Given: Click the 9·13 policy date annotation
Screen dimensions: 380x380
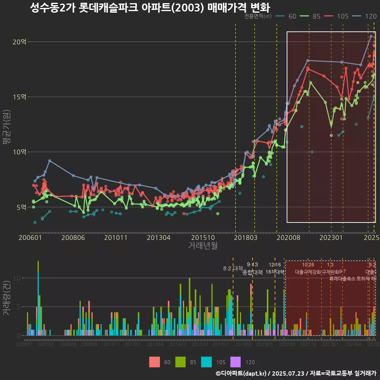Looking at the screenshot, I should point(252,264).
